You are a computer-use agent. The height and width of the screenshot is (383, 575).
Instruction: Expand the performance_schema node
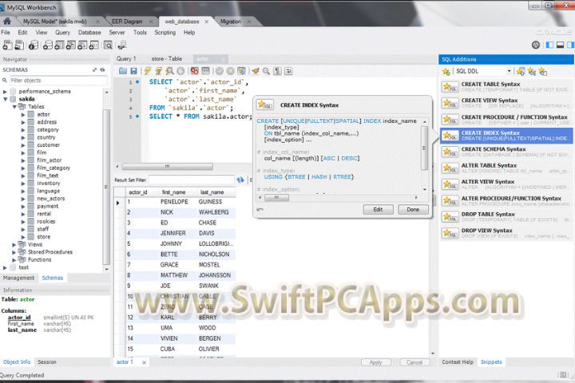(5, 92)
